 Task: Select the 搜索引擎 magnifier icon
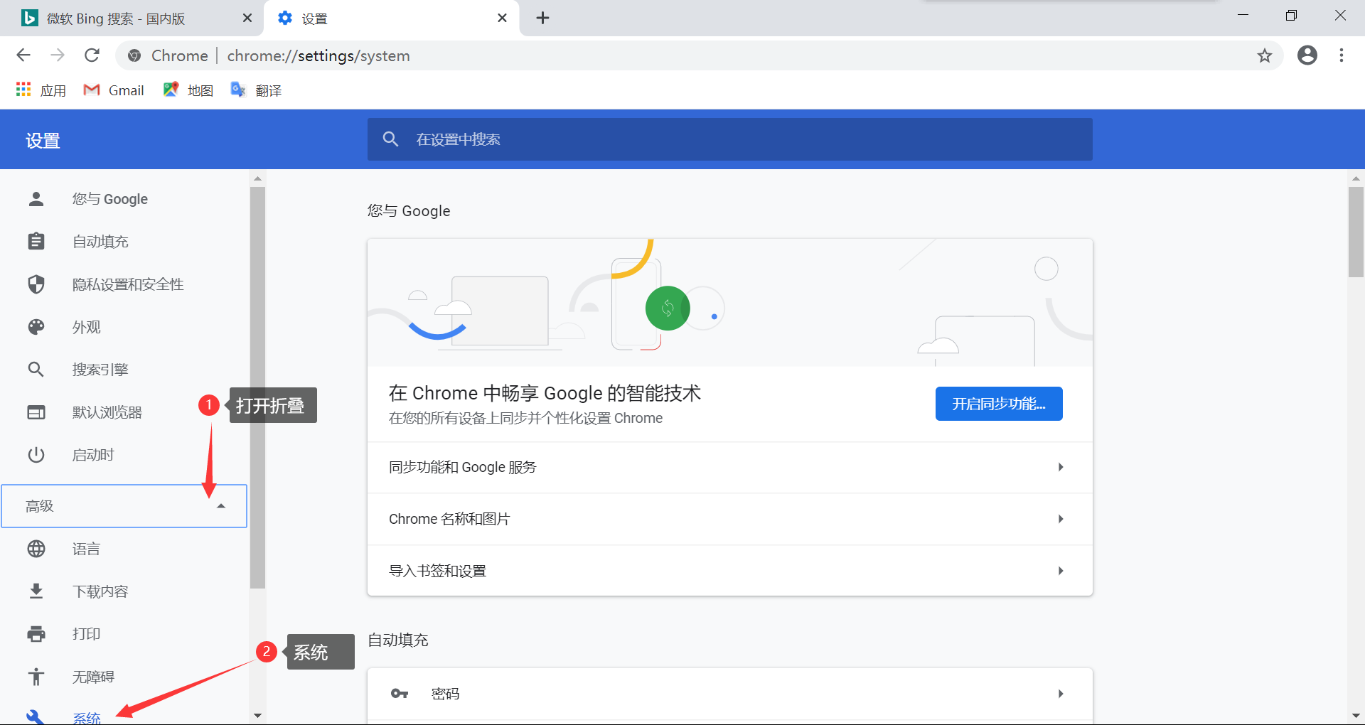36,369
